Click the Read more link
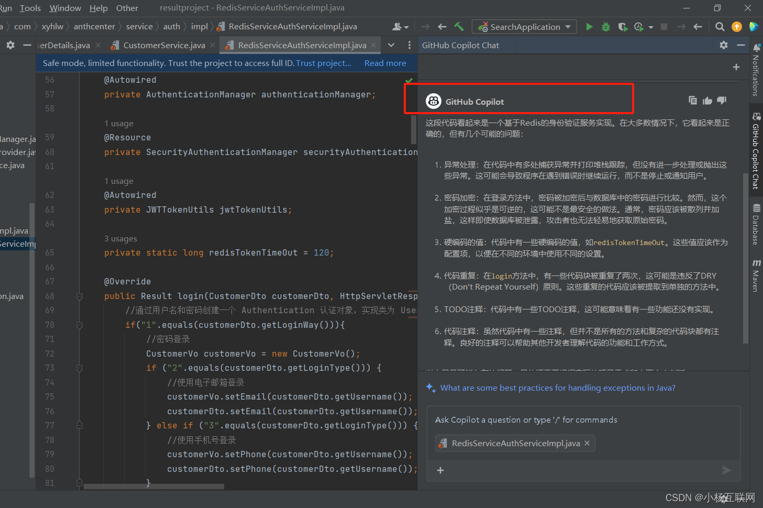Screen dimensions: 763x508 385,63
